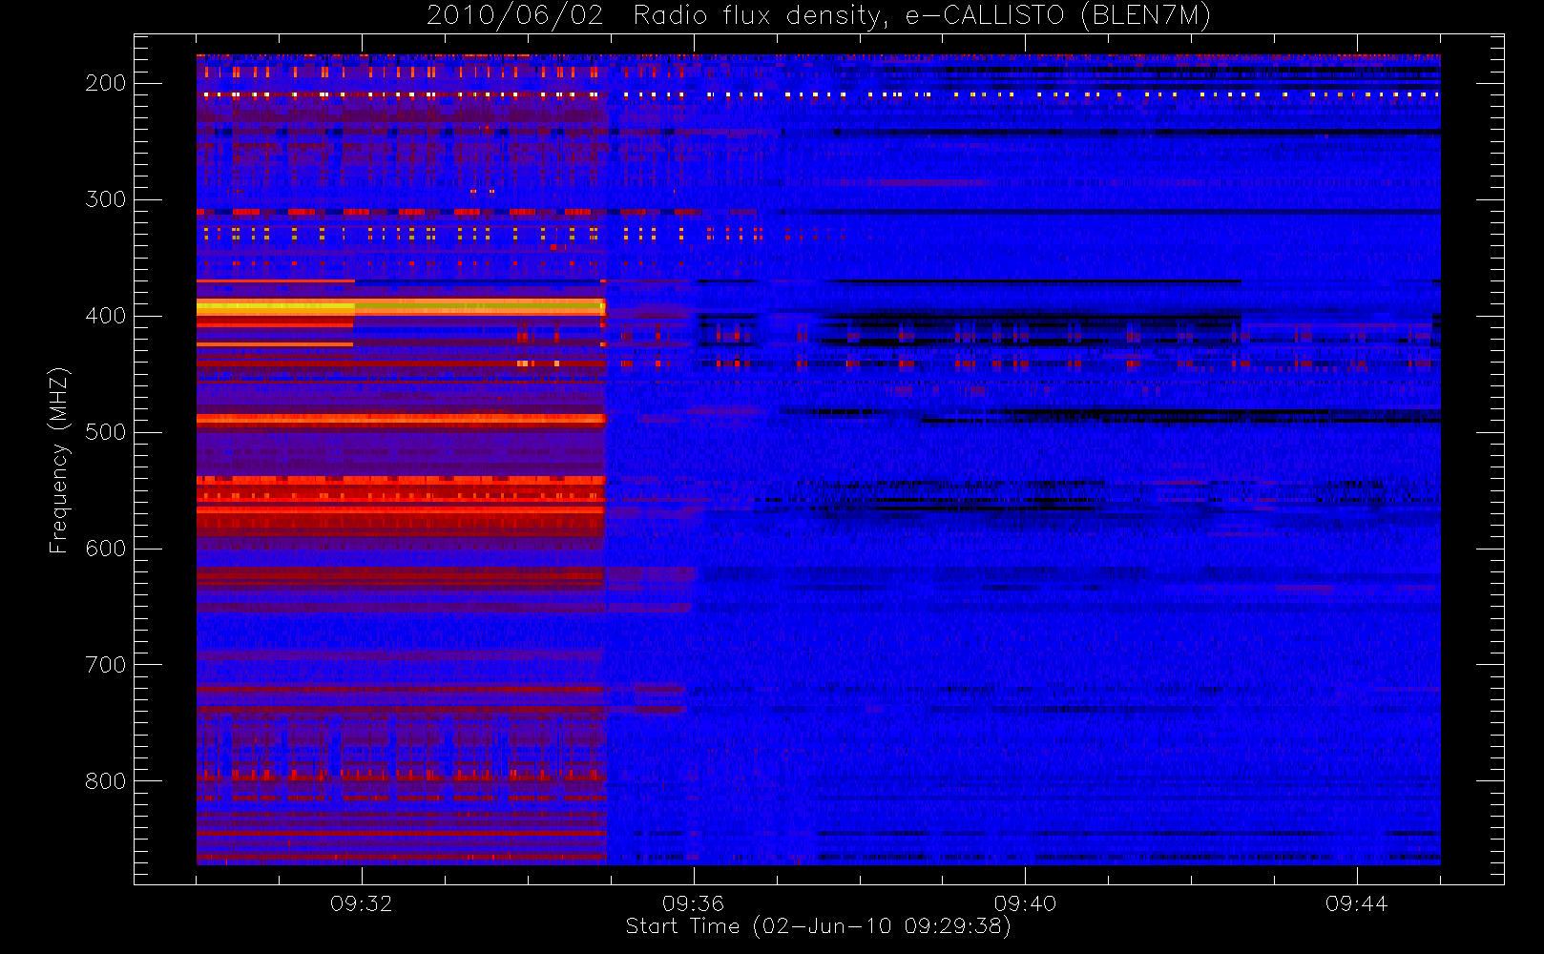Click the 800 frequency tick label

tap(105, 781)
